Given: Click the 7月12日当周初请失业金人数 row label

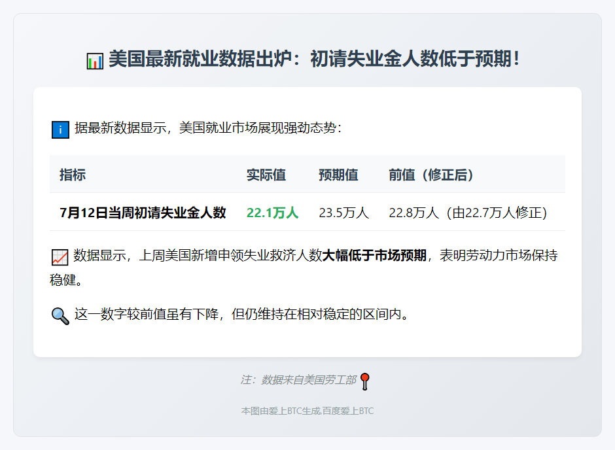Looking at the screenshot, I should coord(143,213).
